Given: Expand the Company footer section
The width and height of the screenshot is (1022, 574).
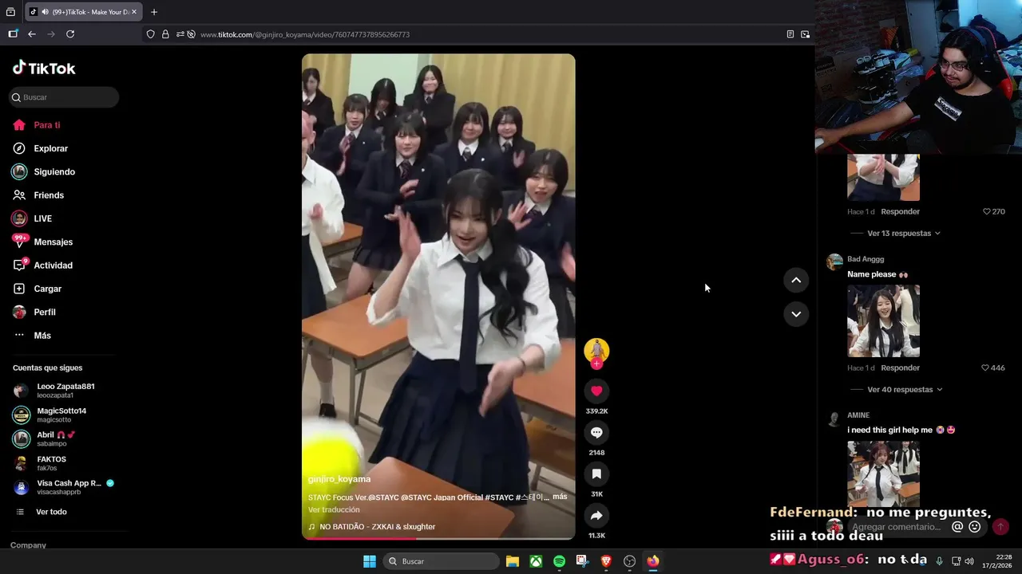Looking at the screenshot, I should pos(28,545).
